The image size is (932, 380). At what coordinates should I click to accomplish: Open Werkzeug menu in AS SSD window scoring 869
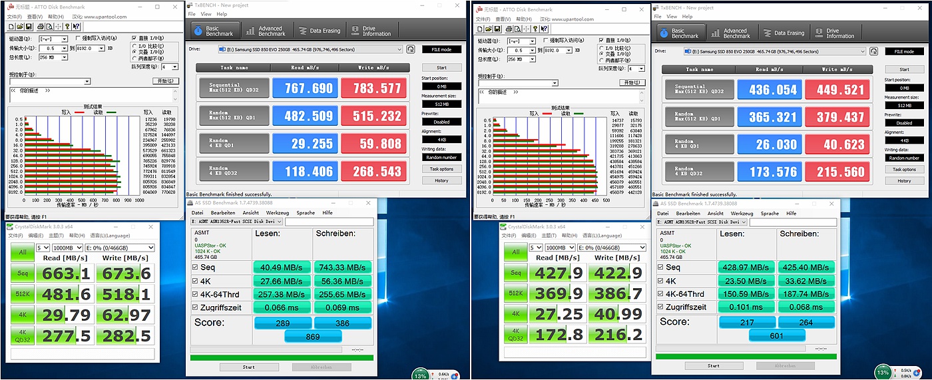click(276, 213)
